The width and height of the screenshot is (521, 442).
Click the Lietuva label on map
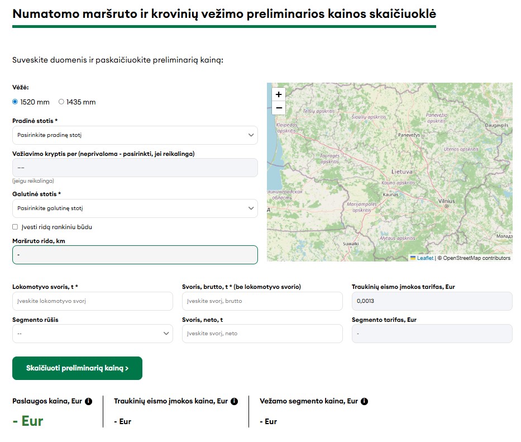[x=401, y=172]
